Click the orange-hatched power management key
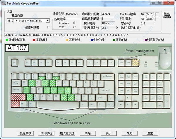The height and width of the screenshot is (139, 176). (136, 63)
